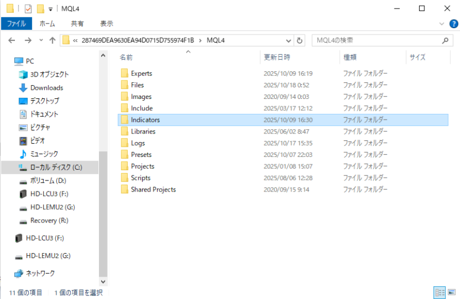Click the Refresh button beside address bar
Viewport: 460px width, 299px height.
pyautogui.click(x=300, y=41)
